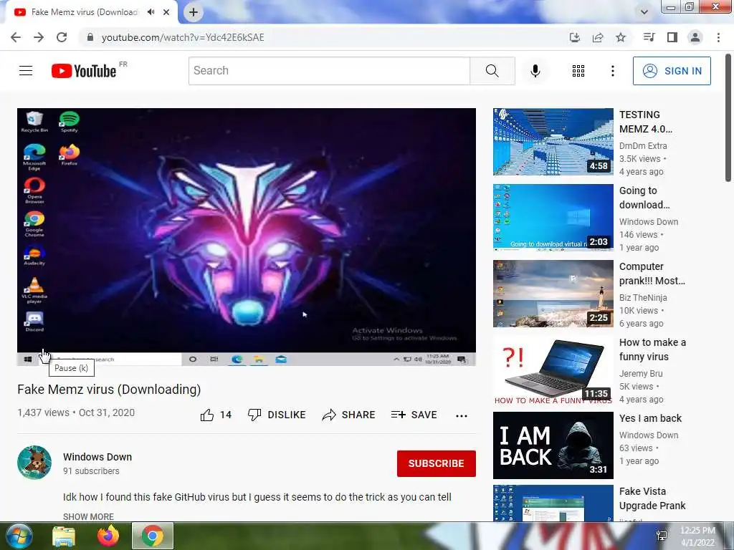Viewport: 734px width, 550px height.
Task: Reload the YouTube page
Action: (x=62, y=37)
